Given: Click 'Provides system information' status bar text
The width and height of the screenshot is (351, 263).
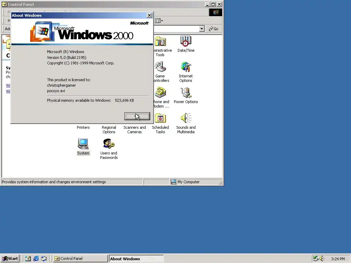Looking at the screenshot, I should pos(54,182).
